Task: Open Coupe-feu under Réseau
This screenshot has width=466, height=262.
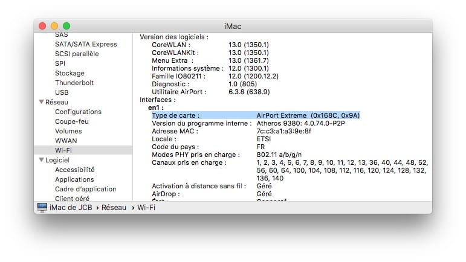Action: 72,121
